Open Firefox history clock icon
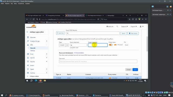The height and width of the screenshot is (97, 173). [133, 19]
